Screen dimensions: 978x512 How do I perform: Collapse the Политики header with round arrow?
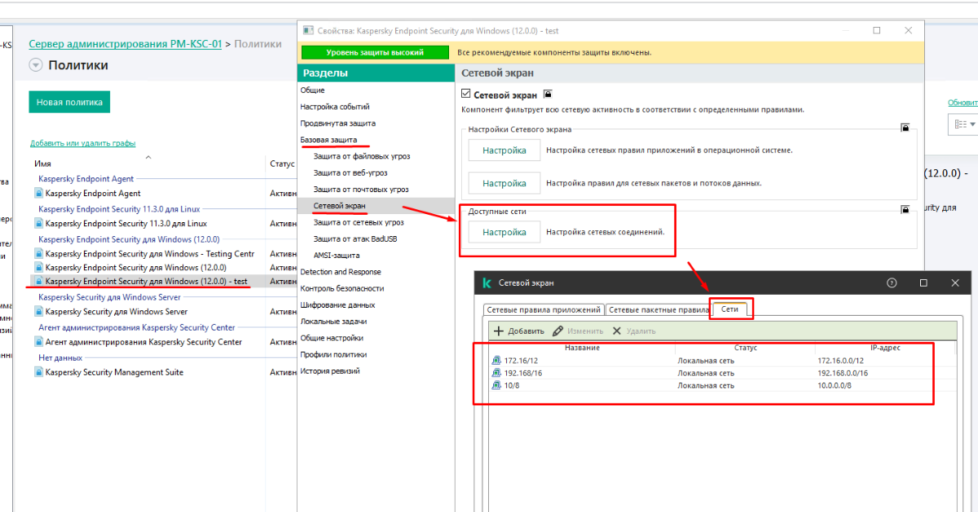pyautogui.click(x=35, y=65)
